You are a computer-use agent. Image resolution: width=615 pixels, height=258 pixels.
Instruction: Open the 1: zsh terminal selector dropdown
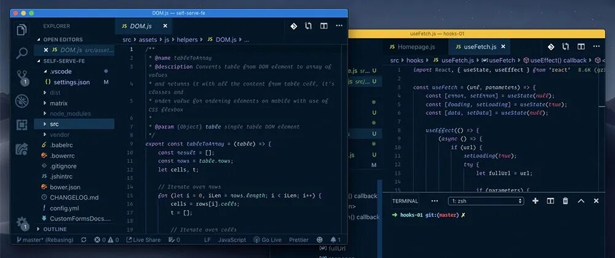(x=486, y=201)
